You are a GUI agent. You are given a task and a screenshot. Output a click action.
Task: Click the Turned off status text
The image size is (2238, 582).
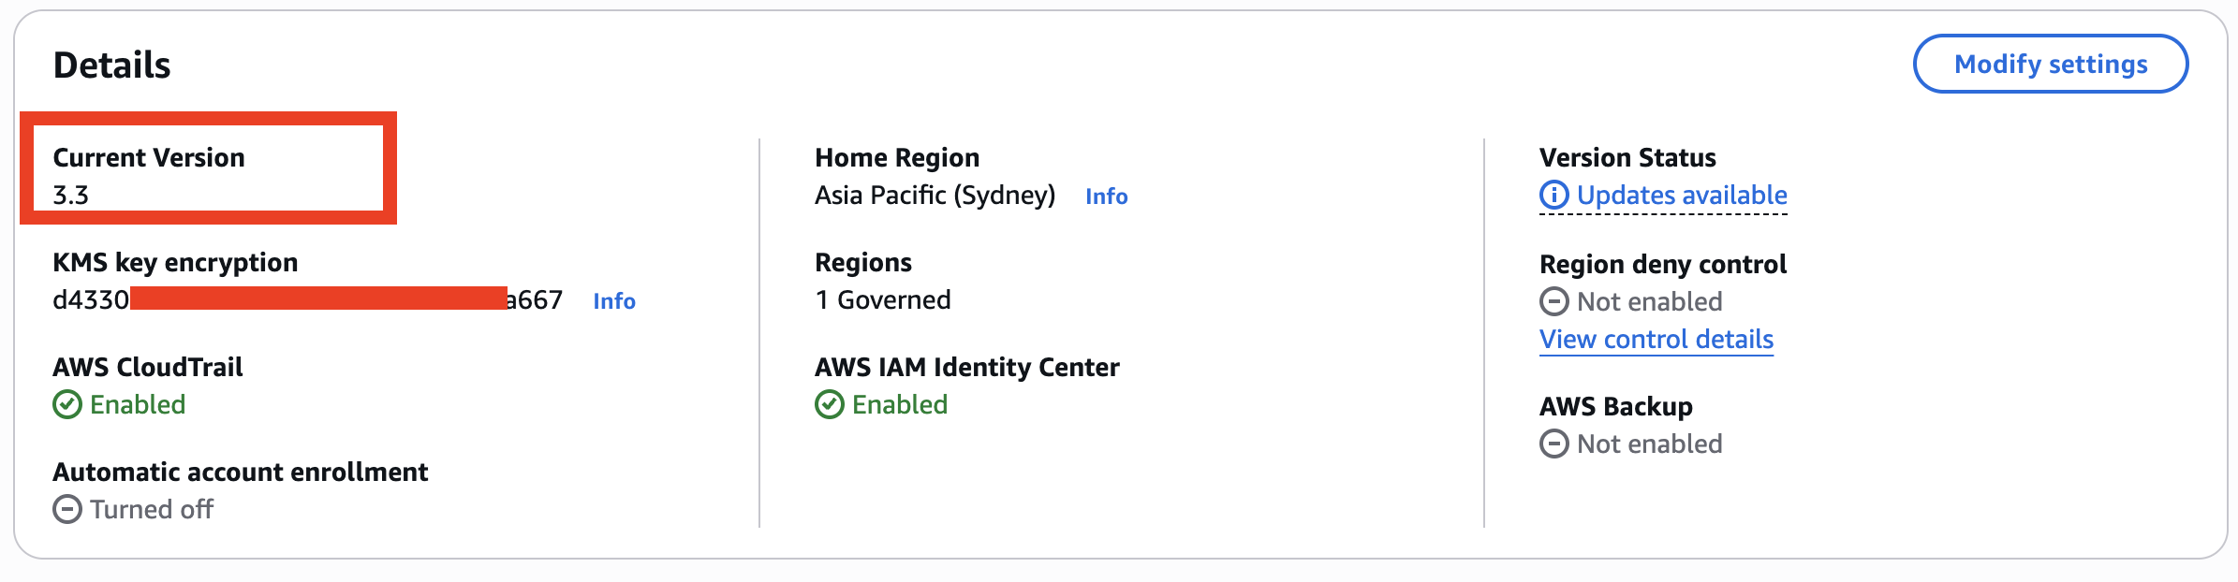pos(152,510)
